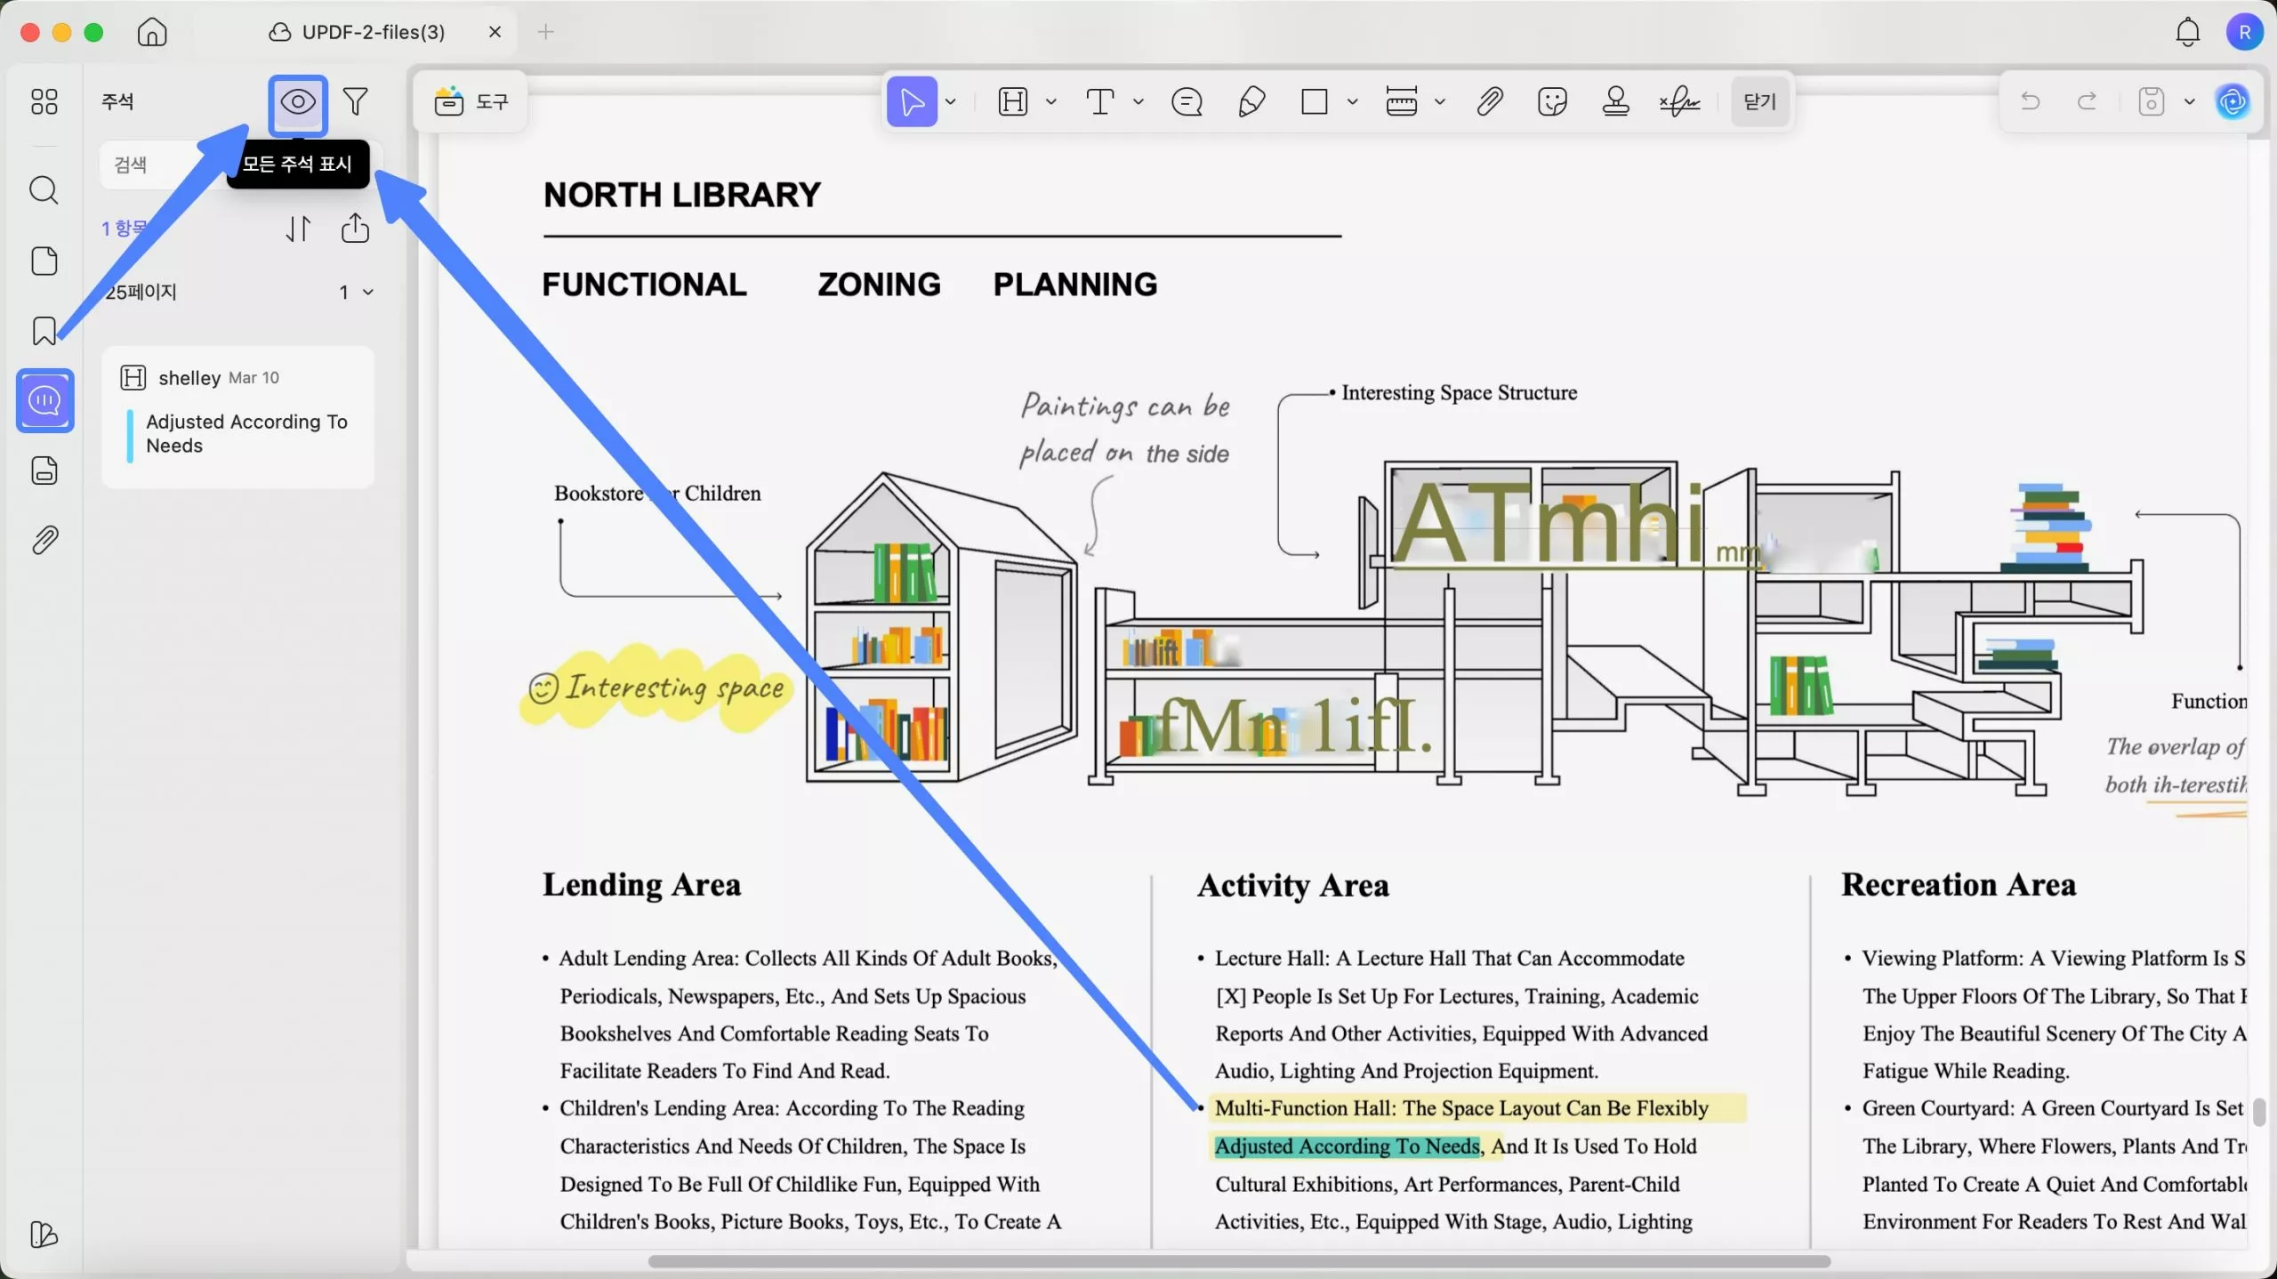Select the sticky note comment tool

1187,101
